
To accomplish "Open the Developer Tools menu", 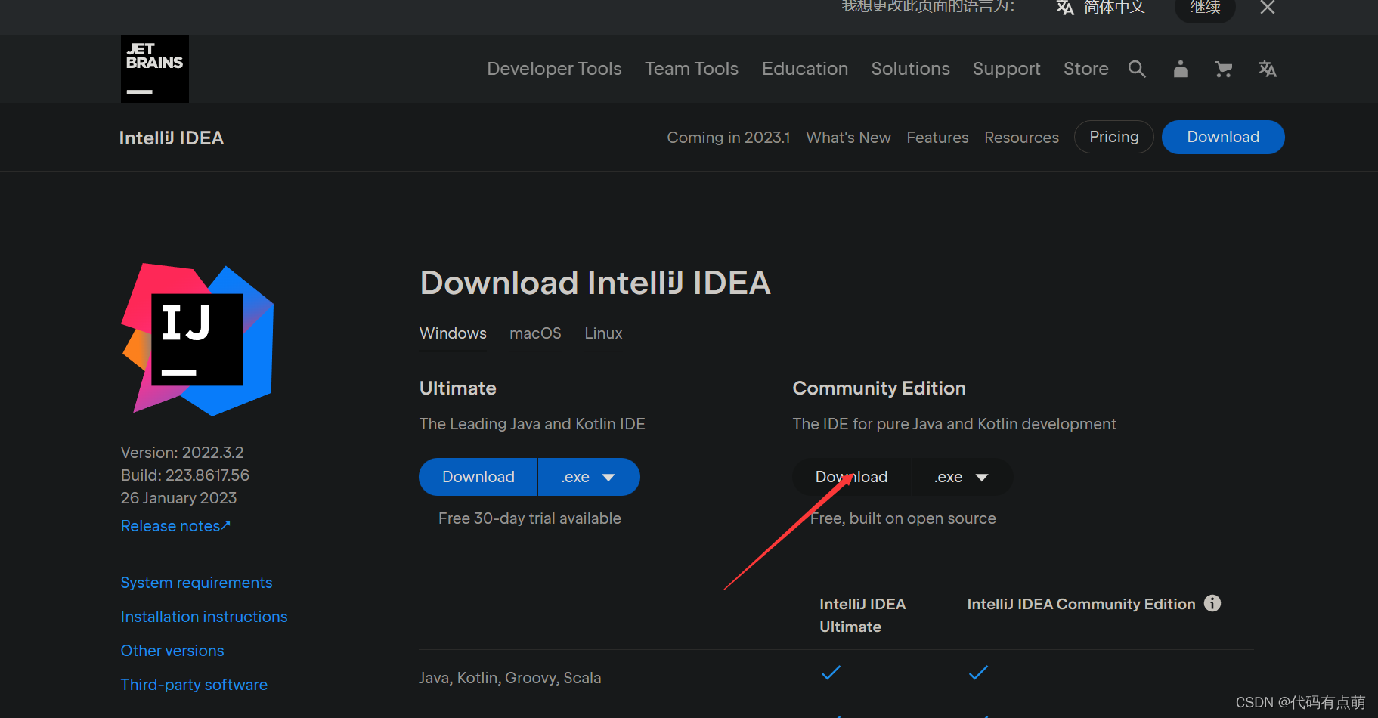I will coord(554,69).
